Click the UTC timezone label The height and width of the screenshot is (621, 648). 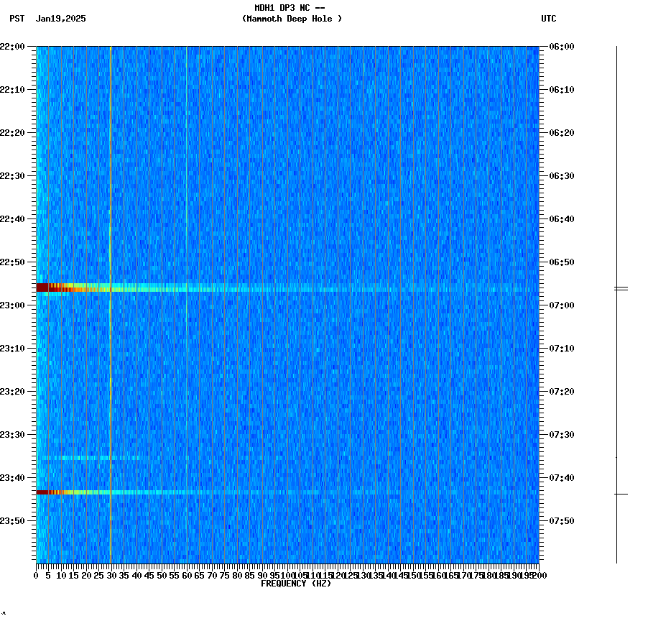coord(548,19)
